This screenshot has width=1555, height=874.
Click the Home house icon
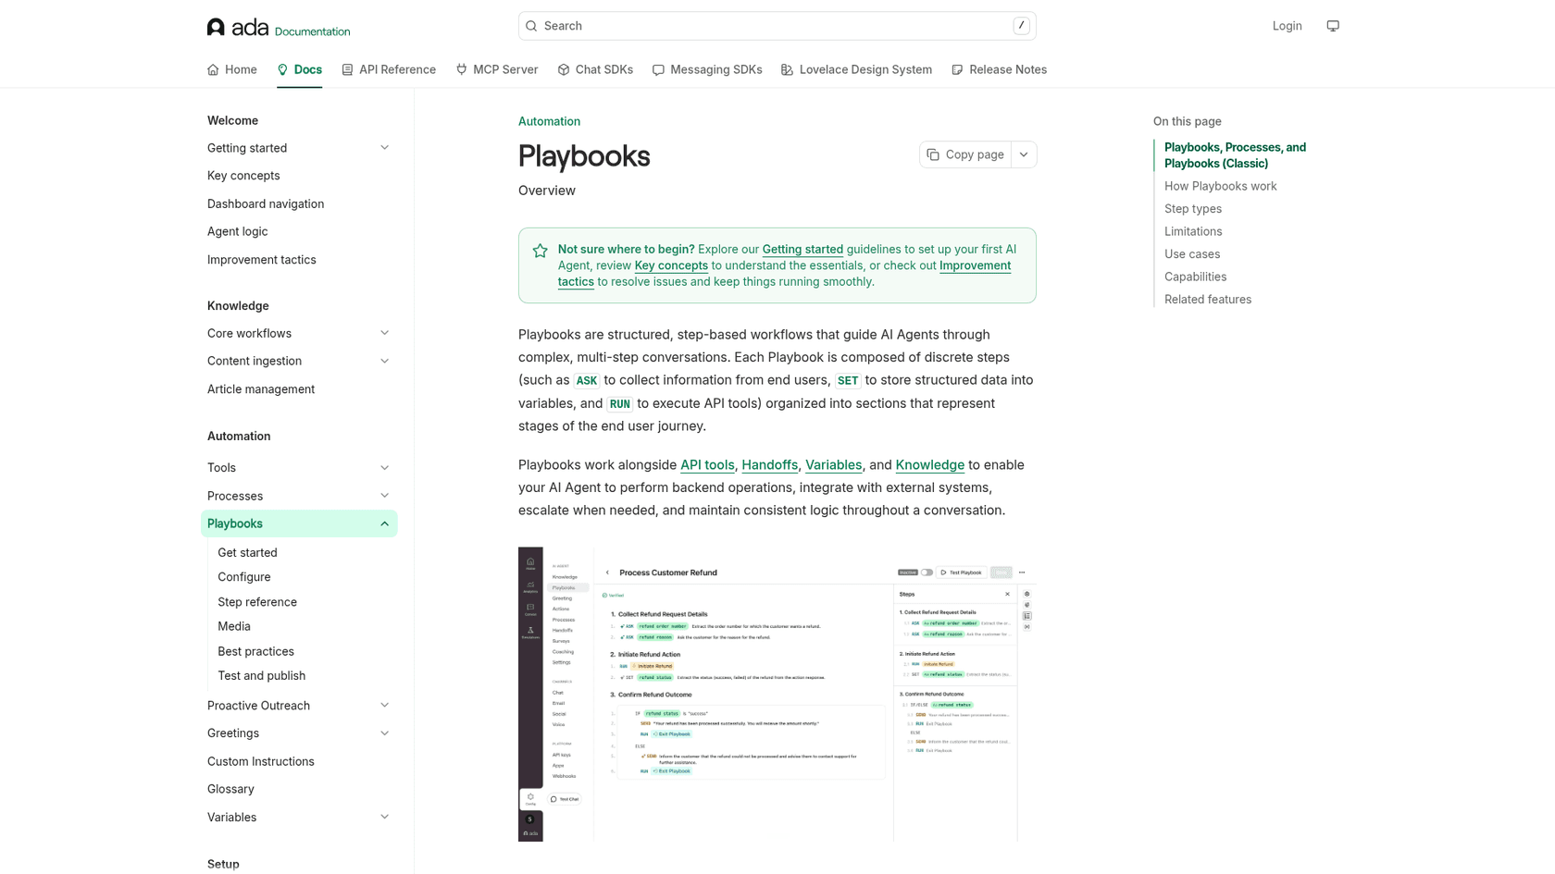pyautogui.click(x=213, y=69)
